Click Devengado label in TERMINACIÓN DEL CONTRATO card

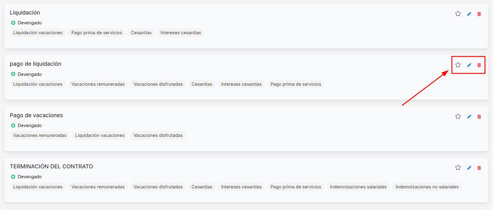(x=30, y=177)
